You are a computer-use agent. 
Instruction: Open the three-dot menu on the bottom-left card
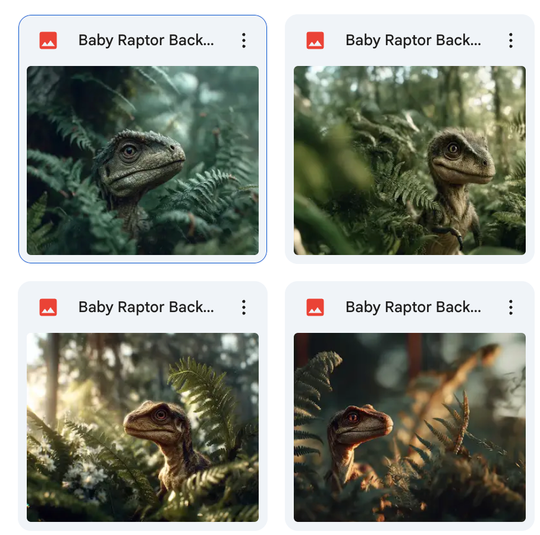pos(243,307)
